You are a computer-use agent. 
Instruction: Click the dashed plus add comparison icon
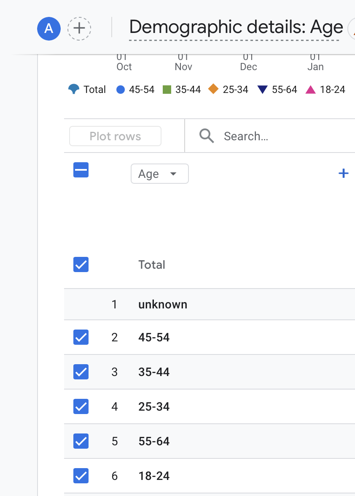click(x=79, y=28)
